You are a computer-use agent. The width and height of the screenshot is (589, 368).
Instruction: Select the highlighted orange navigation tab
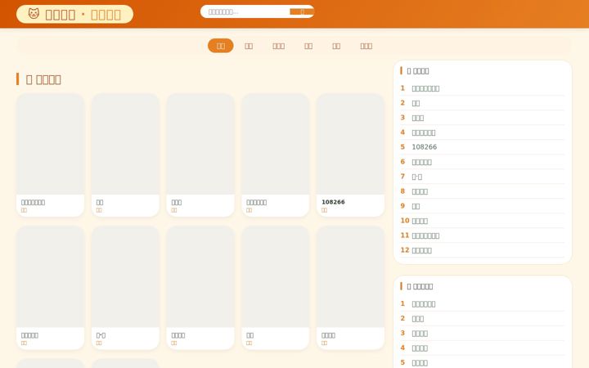pyautogui.click(x=221, y=46)
